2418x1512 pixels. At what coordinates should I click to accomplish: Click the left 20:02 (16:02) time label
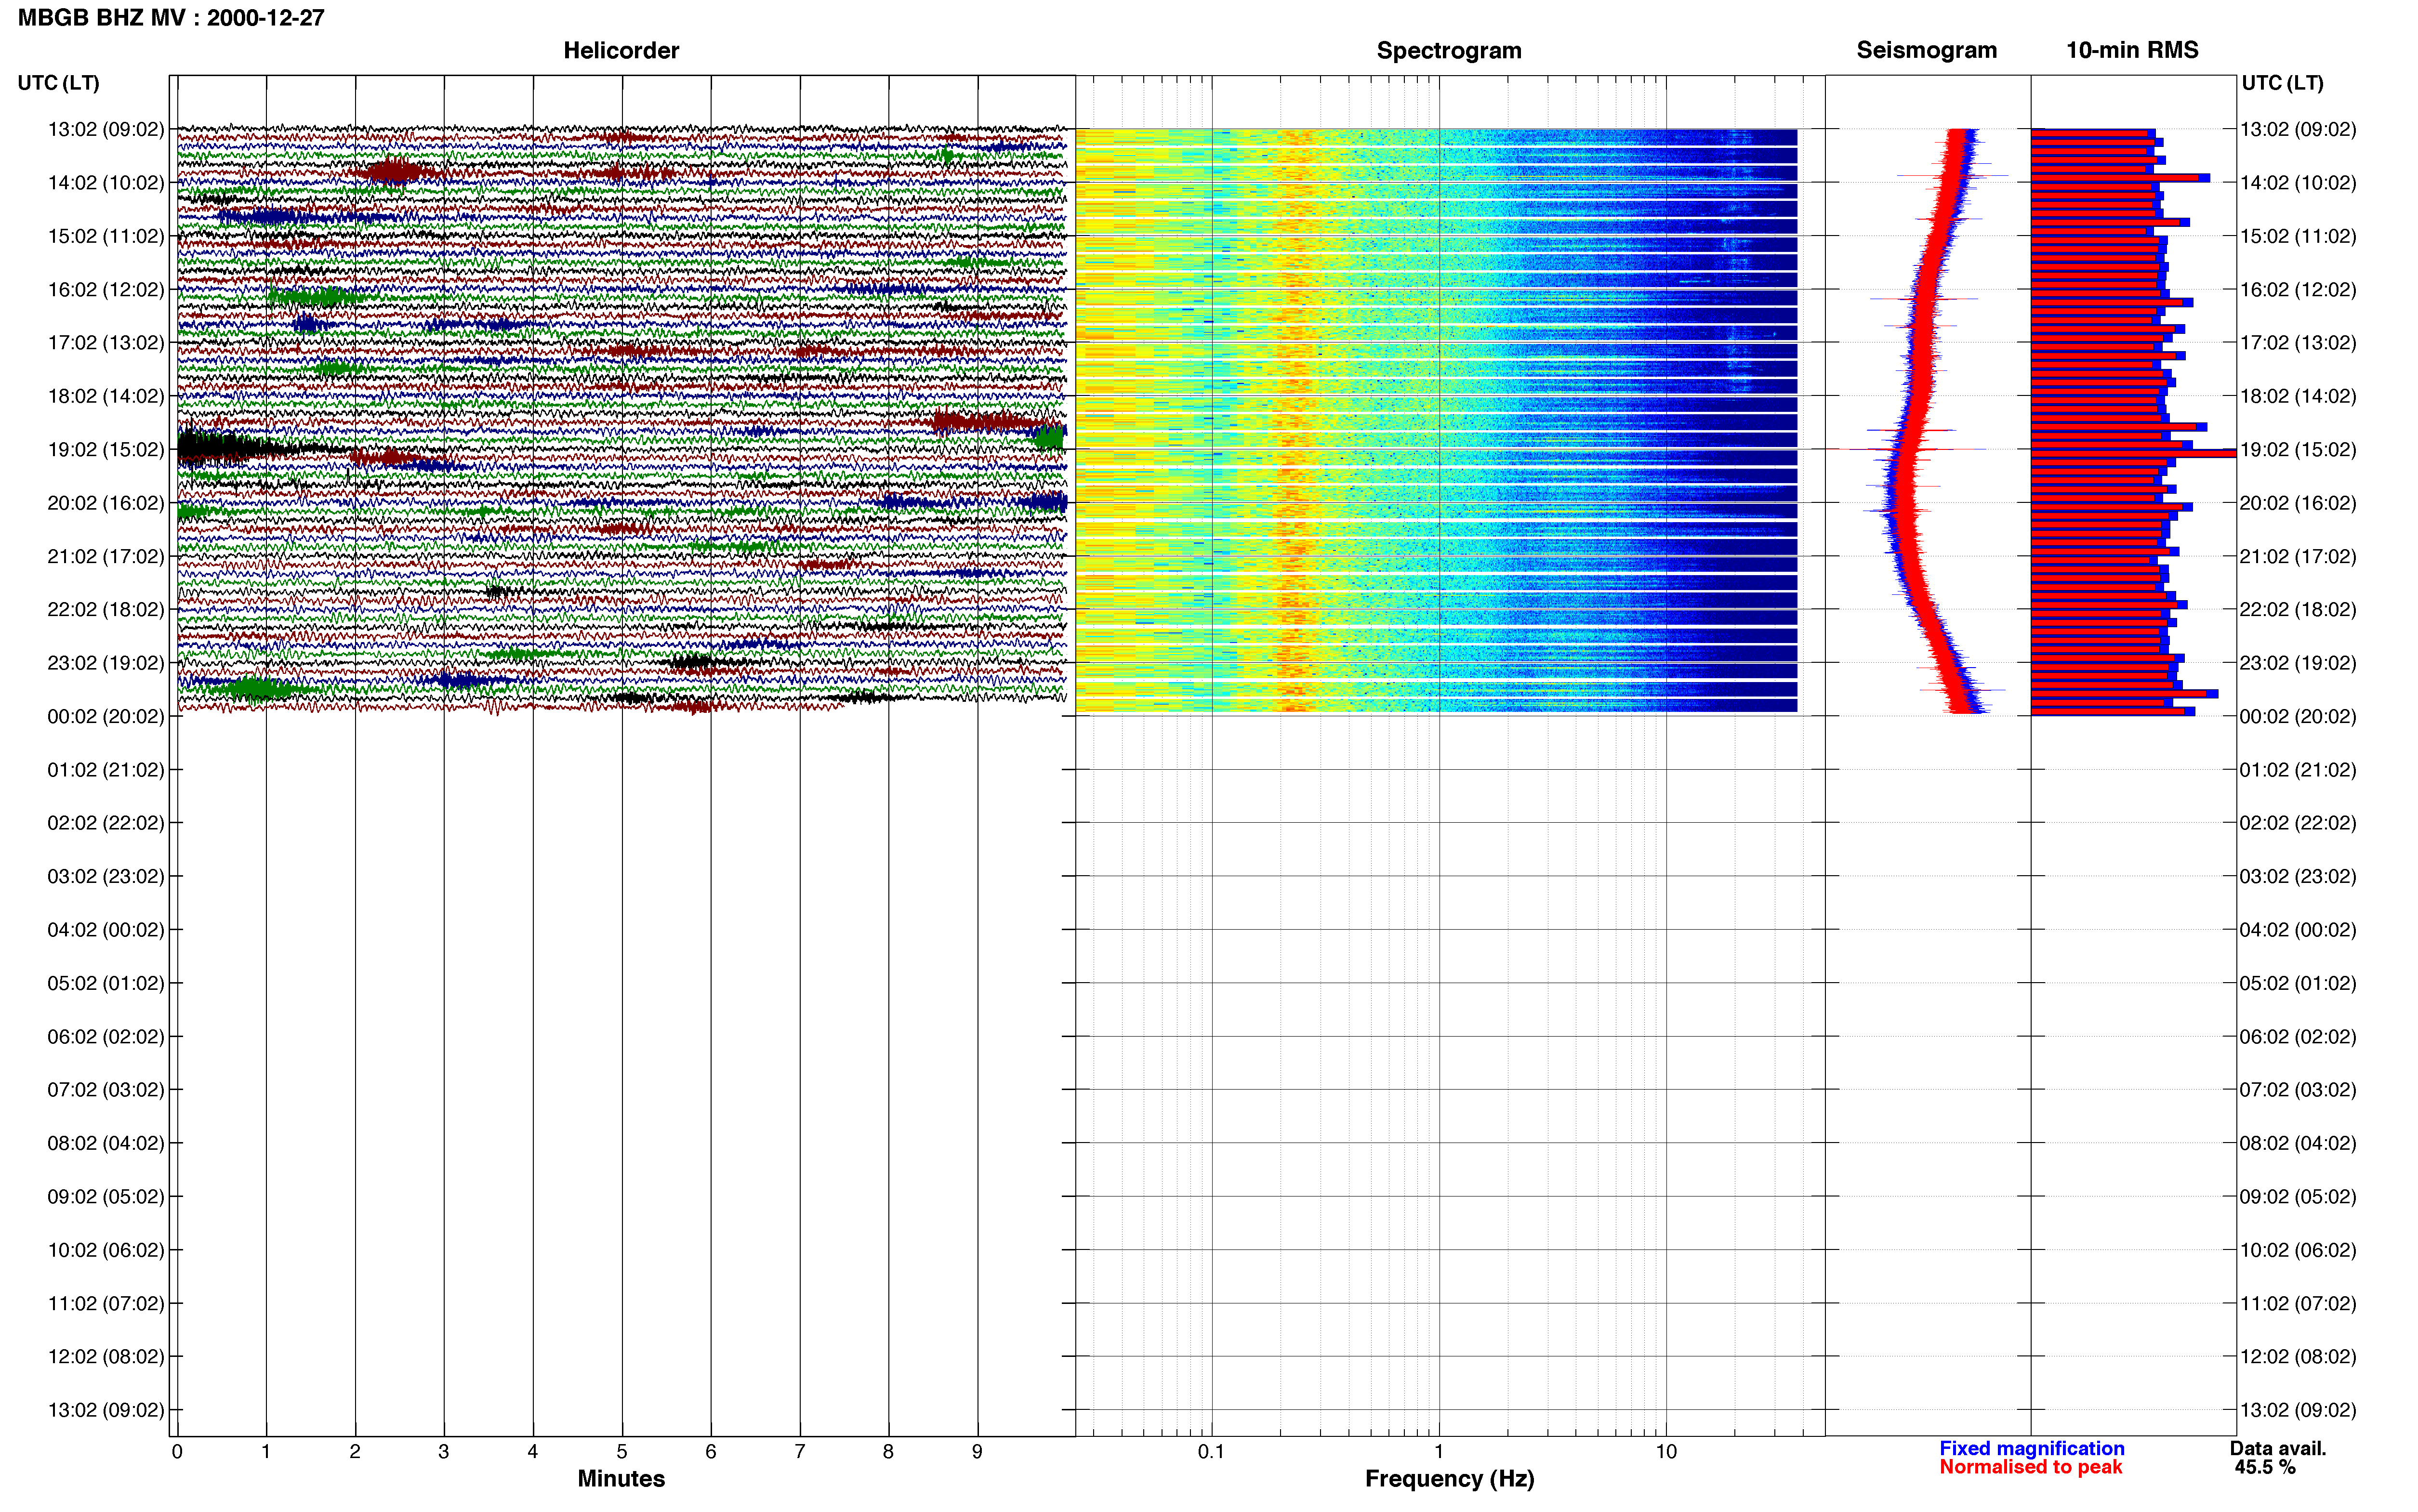106,503
